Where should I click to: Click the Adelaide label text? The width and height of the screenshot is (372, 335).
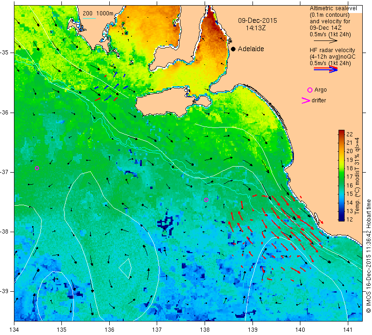[251, 49]
